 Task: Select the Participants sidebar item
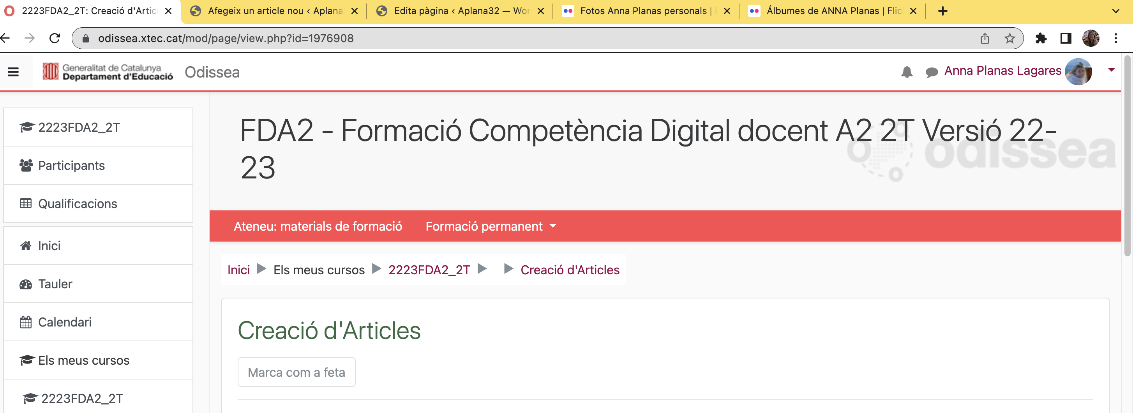click(72, 165)
